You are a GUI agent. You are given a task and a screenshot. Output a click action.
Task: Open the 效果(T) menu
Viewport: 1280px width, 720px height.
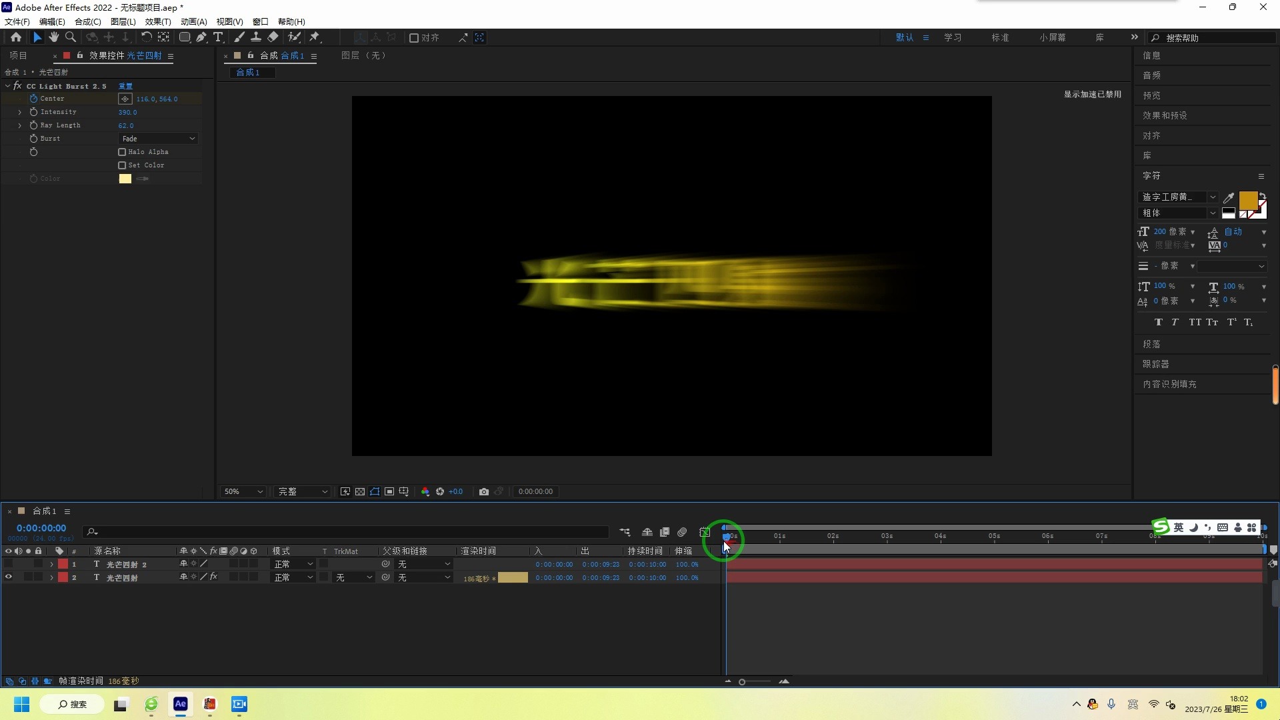(157, 21)
